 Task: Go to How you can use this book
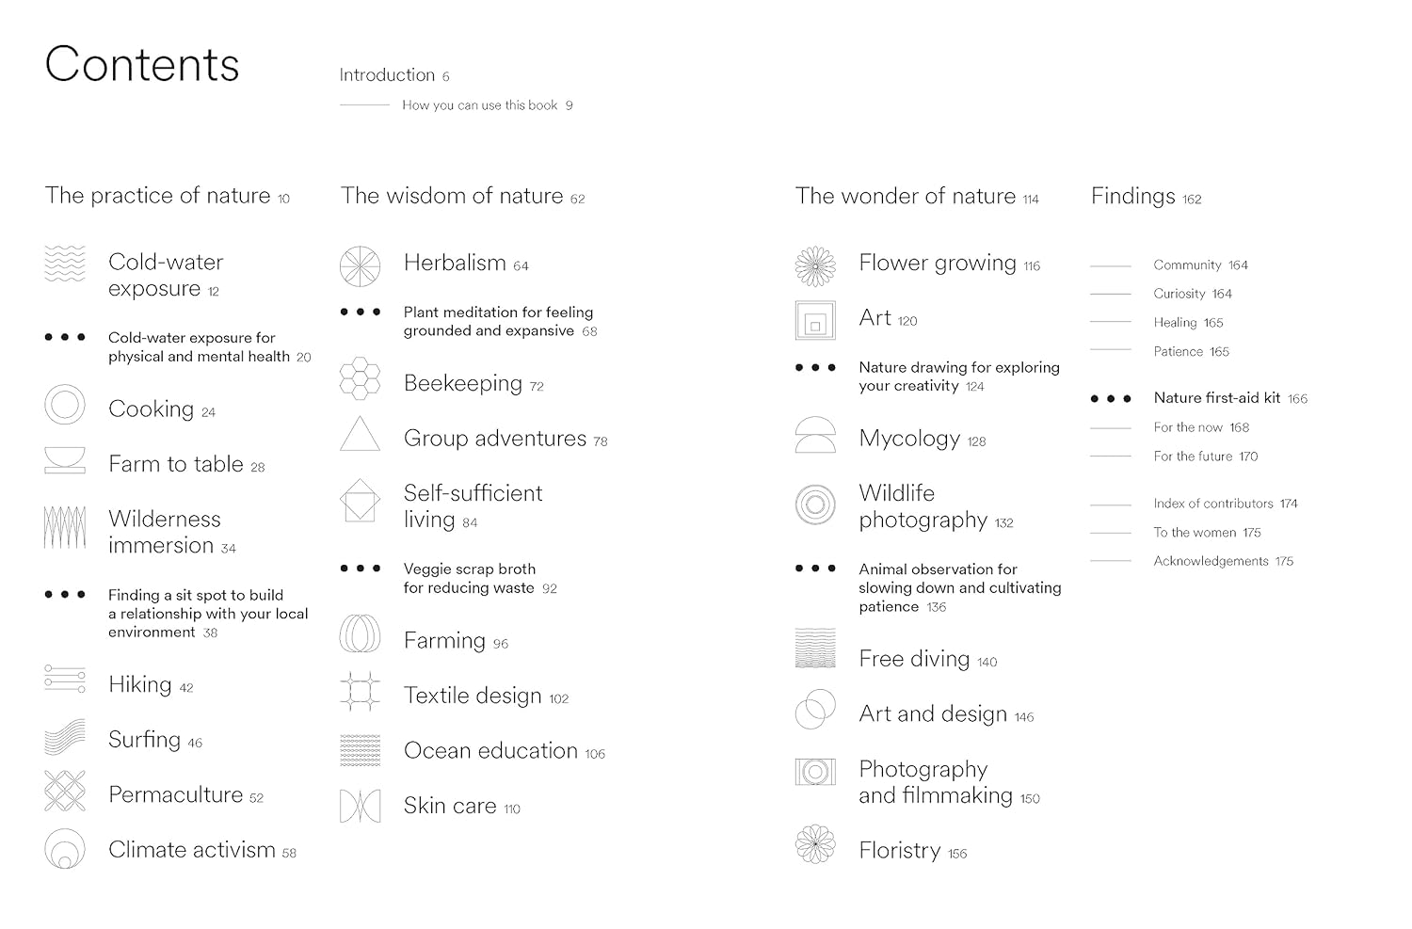[480, 105]
